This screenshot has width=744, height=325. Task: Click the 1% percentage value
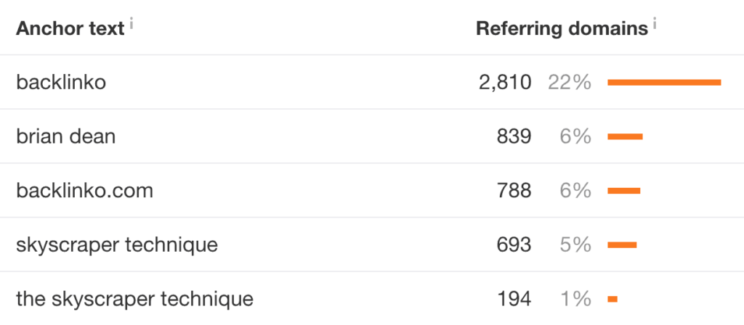click(575, 298)
